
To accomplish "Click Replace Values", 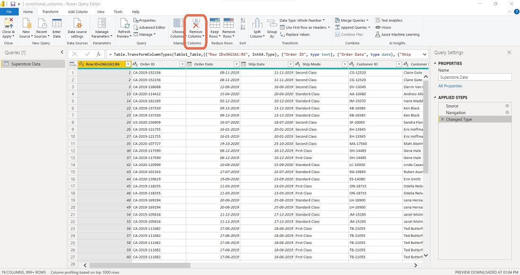I will tap(295, 34).
